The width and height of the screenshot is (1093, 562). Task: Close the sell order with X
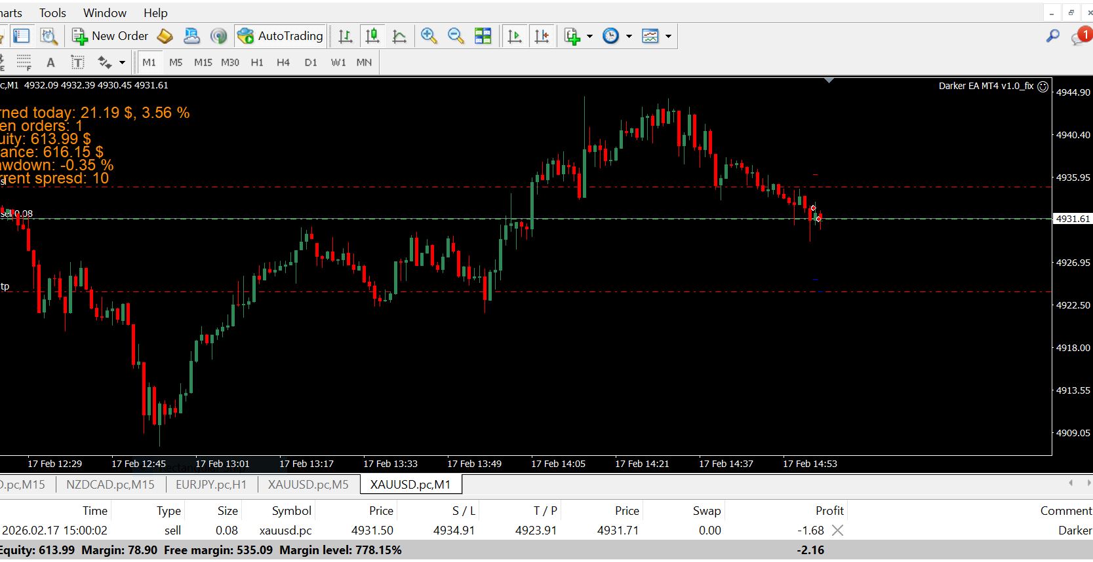point(837,531)
